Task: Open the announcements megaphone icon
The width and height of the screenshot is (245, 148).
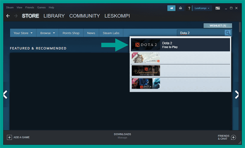Action: [171, 8]
